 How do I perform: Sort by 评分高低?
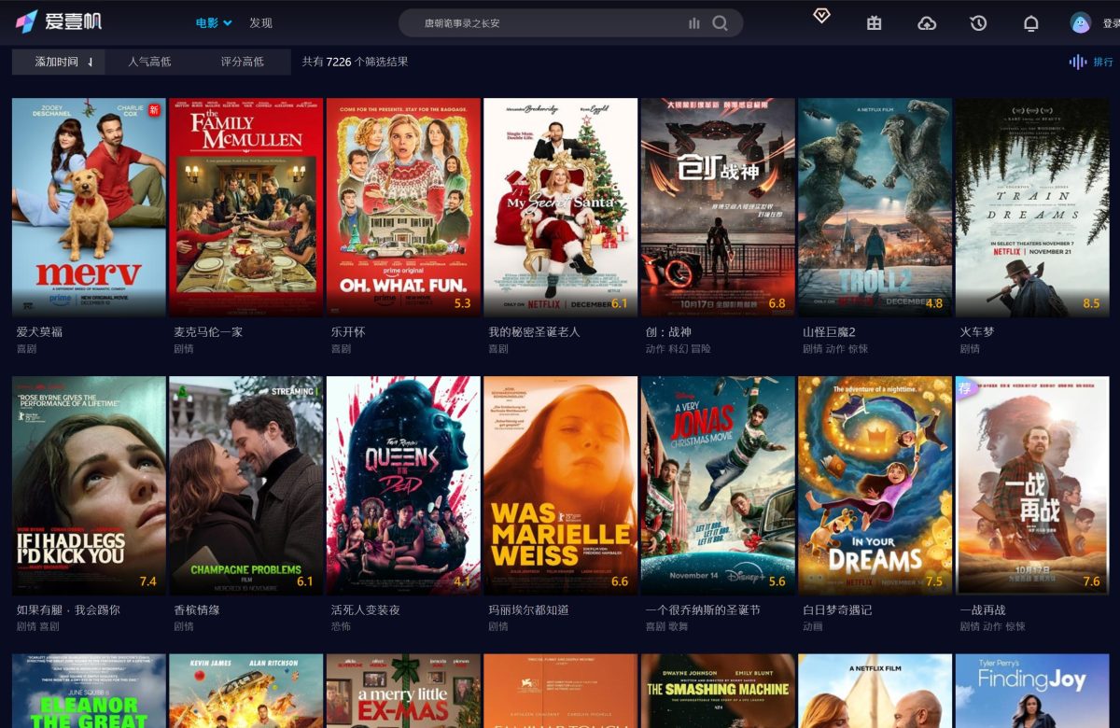pyautogui.click(x=242, y=62)
